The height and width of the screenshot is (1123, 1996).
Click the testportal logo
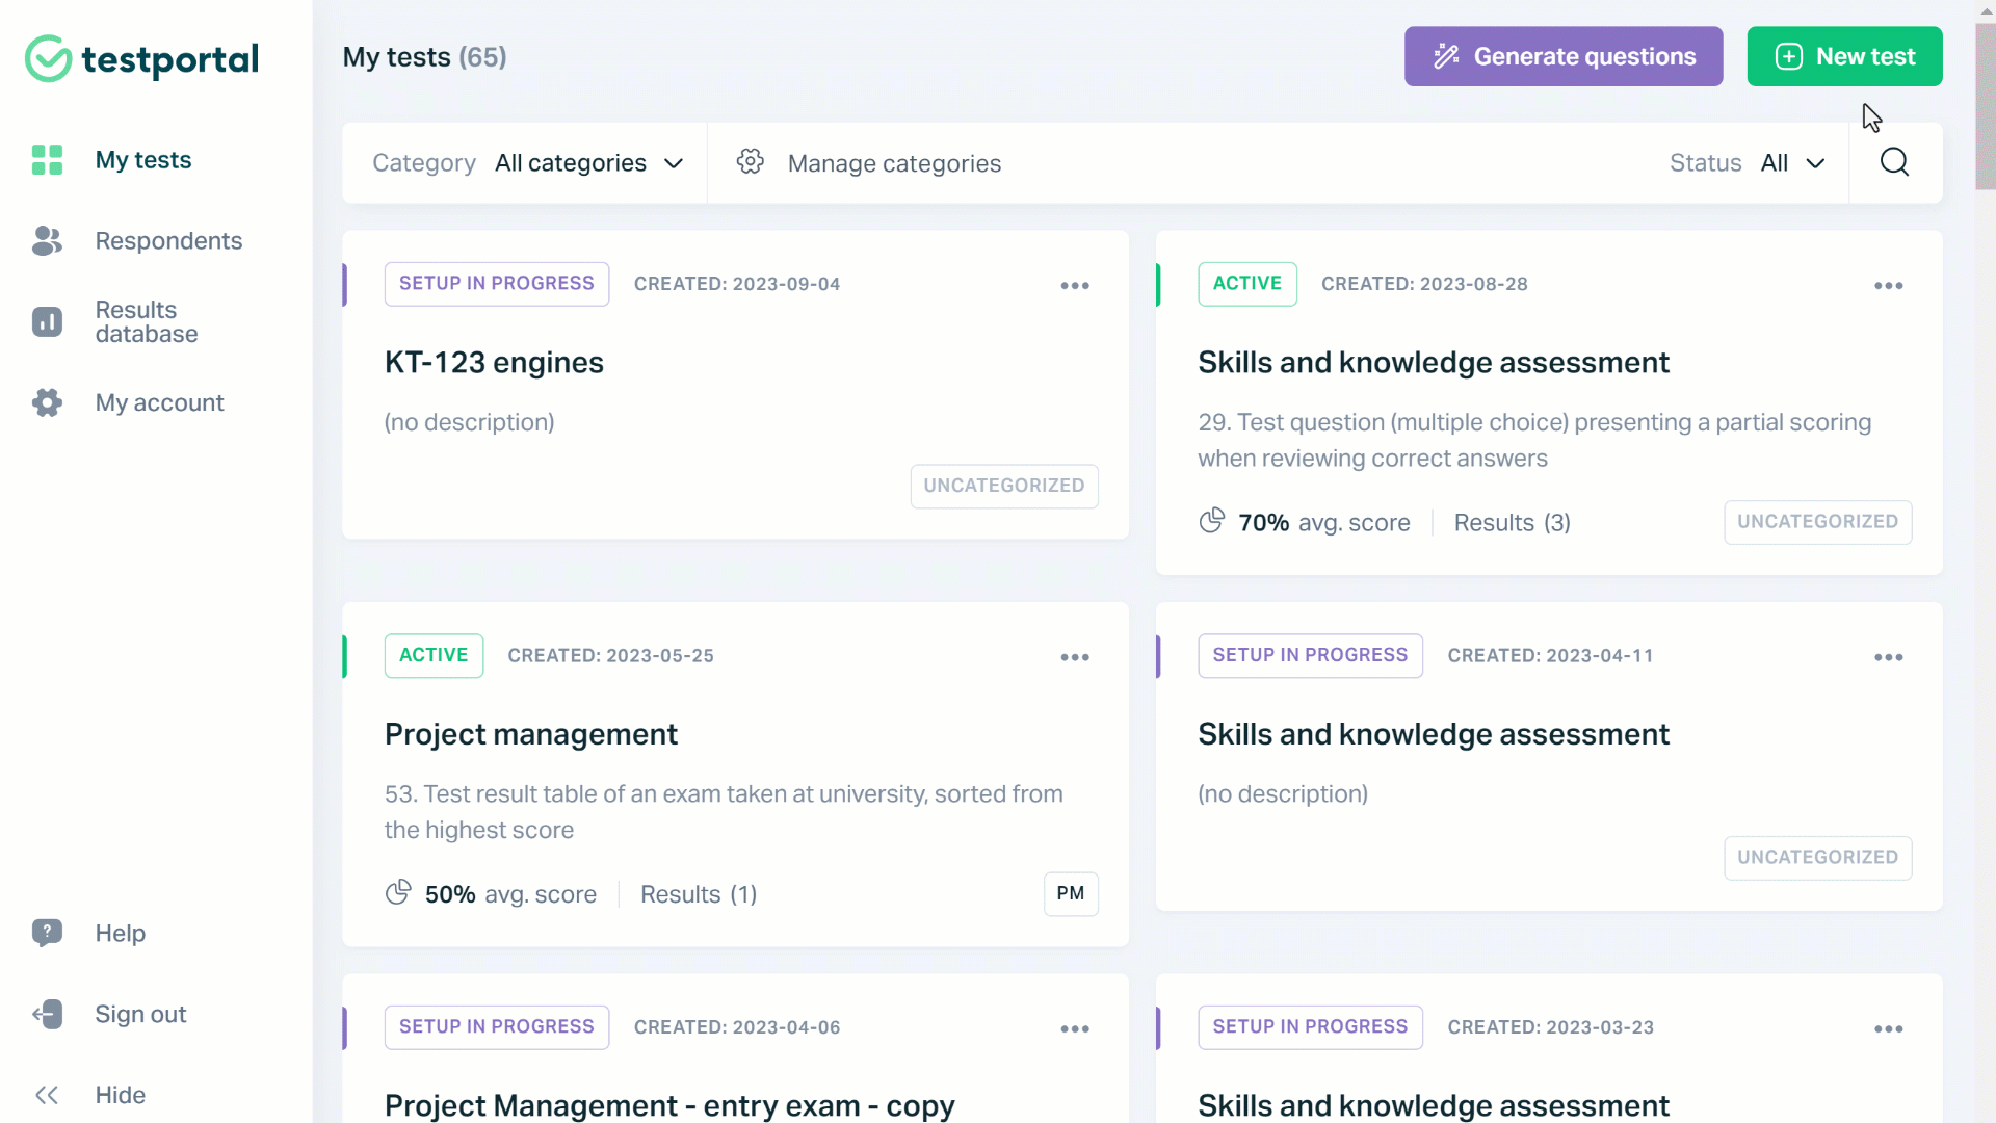(x=142, y=58)
